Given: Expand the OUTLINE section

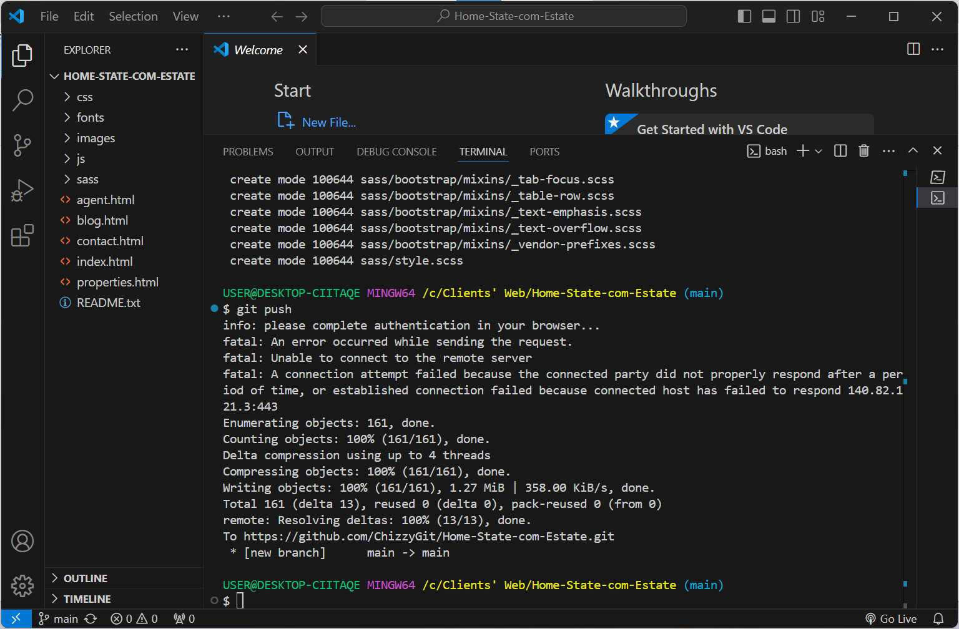Looking at the screenshot, I should click(86, 578).
